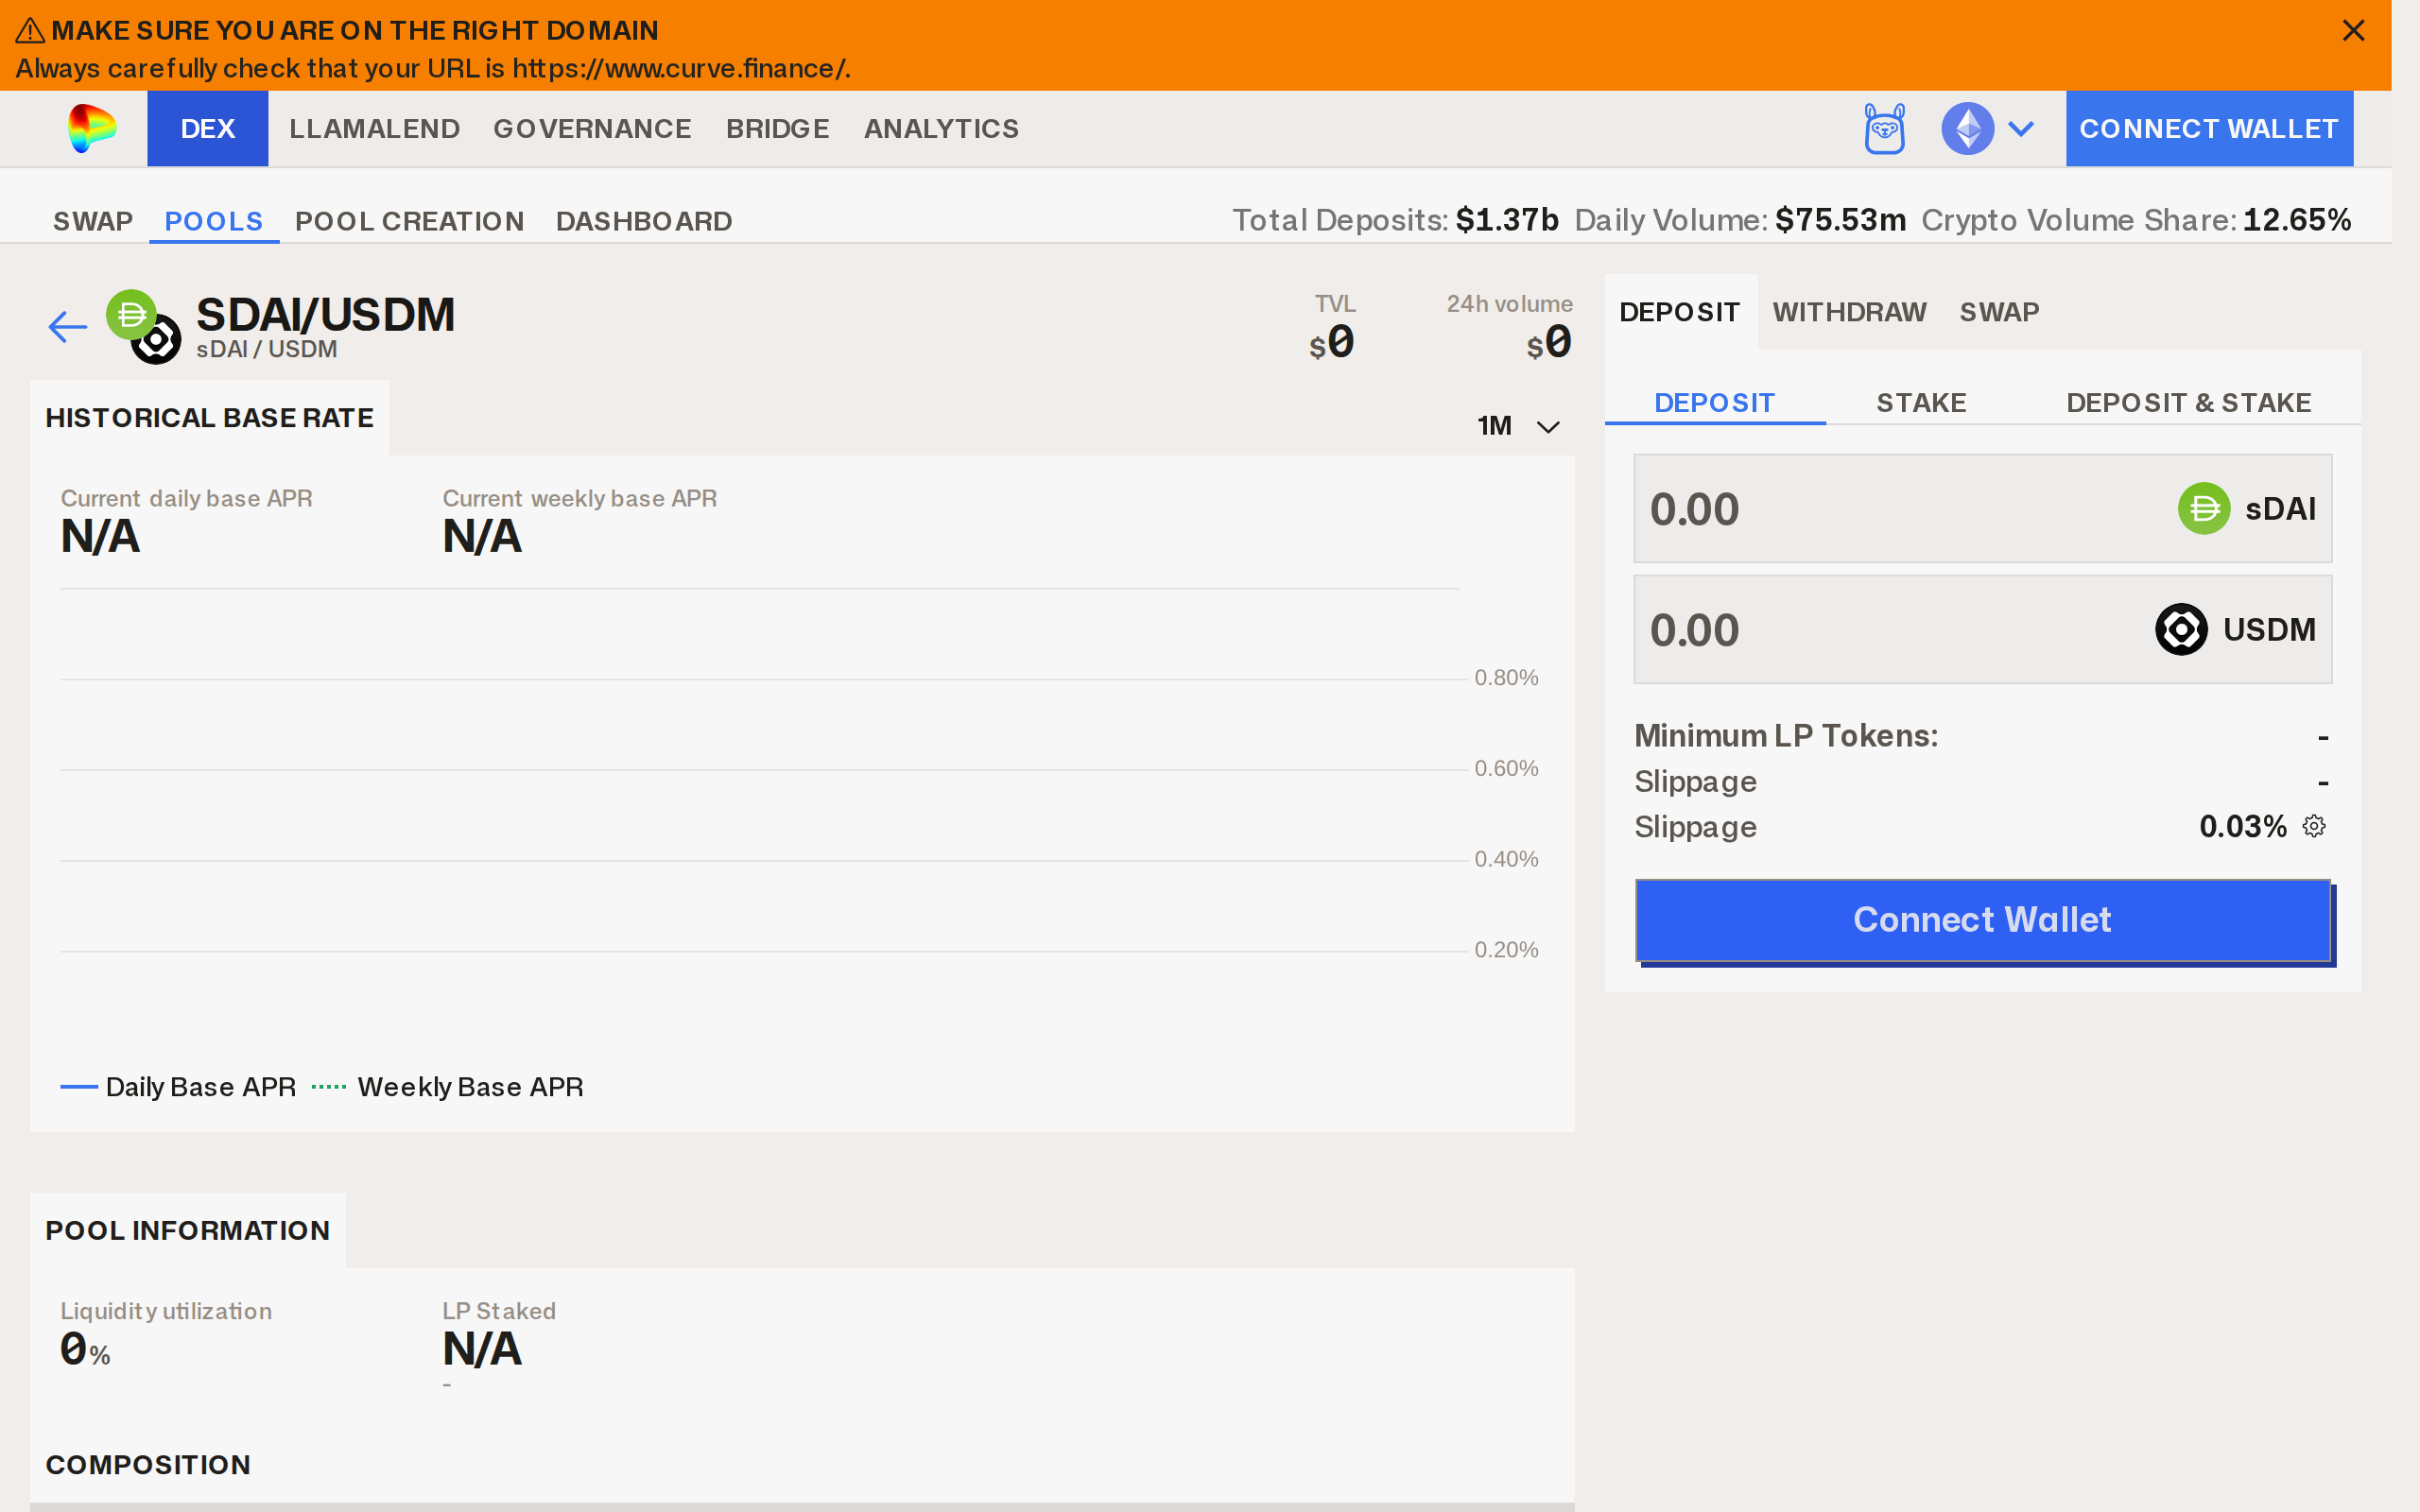Switch to the WITHDRAW tab
2420x1512 pixels.
tap(1850, 312)
